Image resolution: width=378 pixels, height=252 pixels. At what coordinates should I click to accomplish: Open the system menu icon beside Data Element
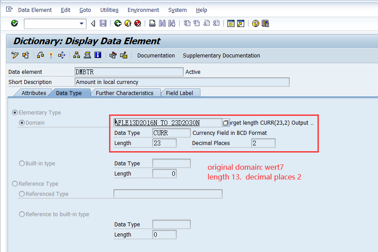click(9, 9)
